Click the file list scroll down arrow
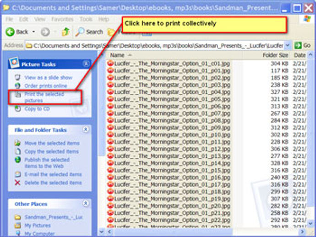The width and height of the screenshot is (316, 237). (x=311, y=223)
